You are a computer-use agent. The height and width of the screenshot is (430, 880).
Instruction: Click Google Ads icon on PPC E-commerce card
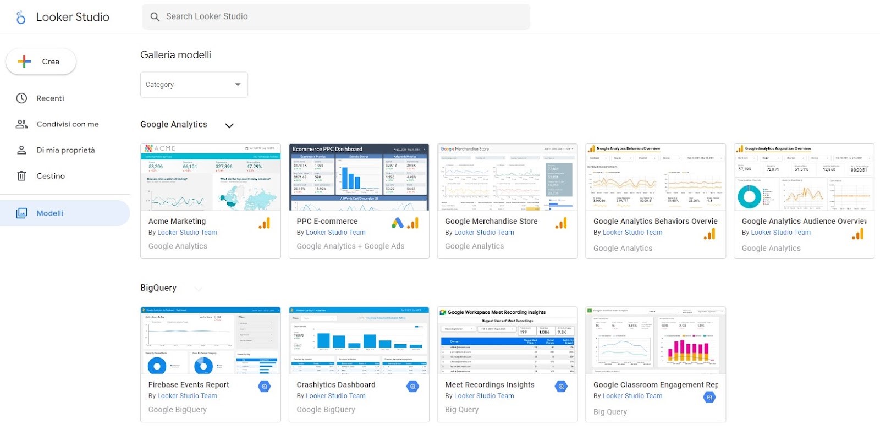click(x=397, y=223)
